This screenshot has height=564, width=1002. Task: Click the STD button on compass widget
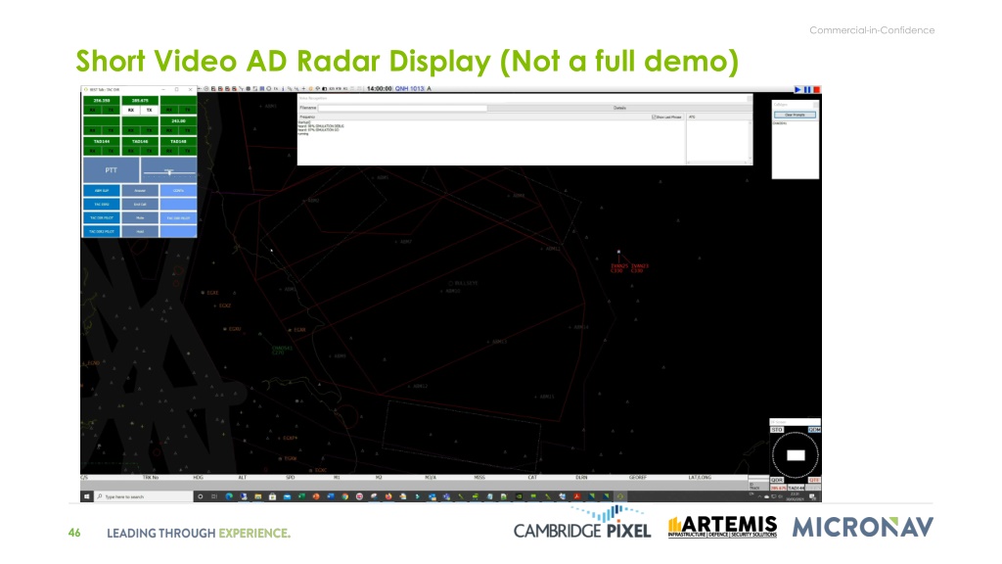coord(777,430)
